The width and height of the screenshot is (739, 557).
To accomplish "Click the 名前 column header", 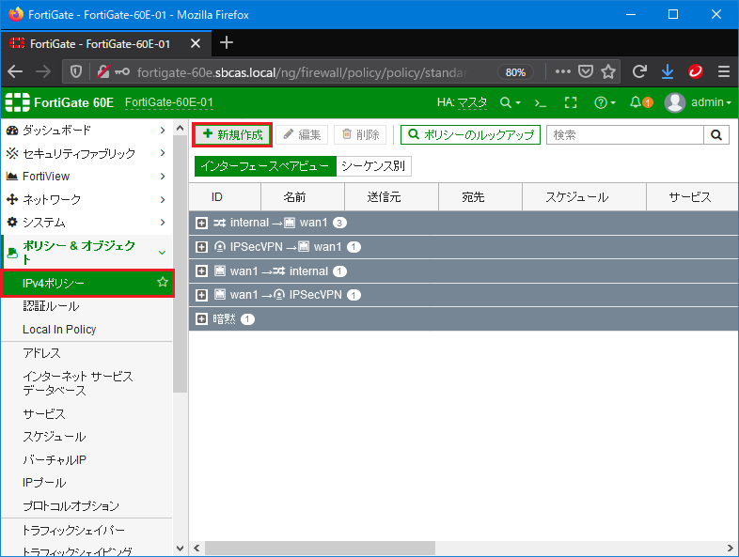I will [x=303, y=197].
